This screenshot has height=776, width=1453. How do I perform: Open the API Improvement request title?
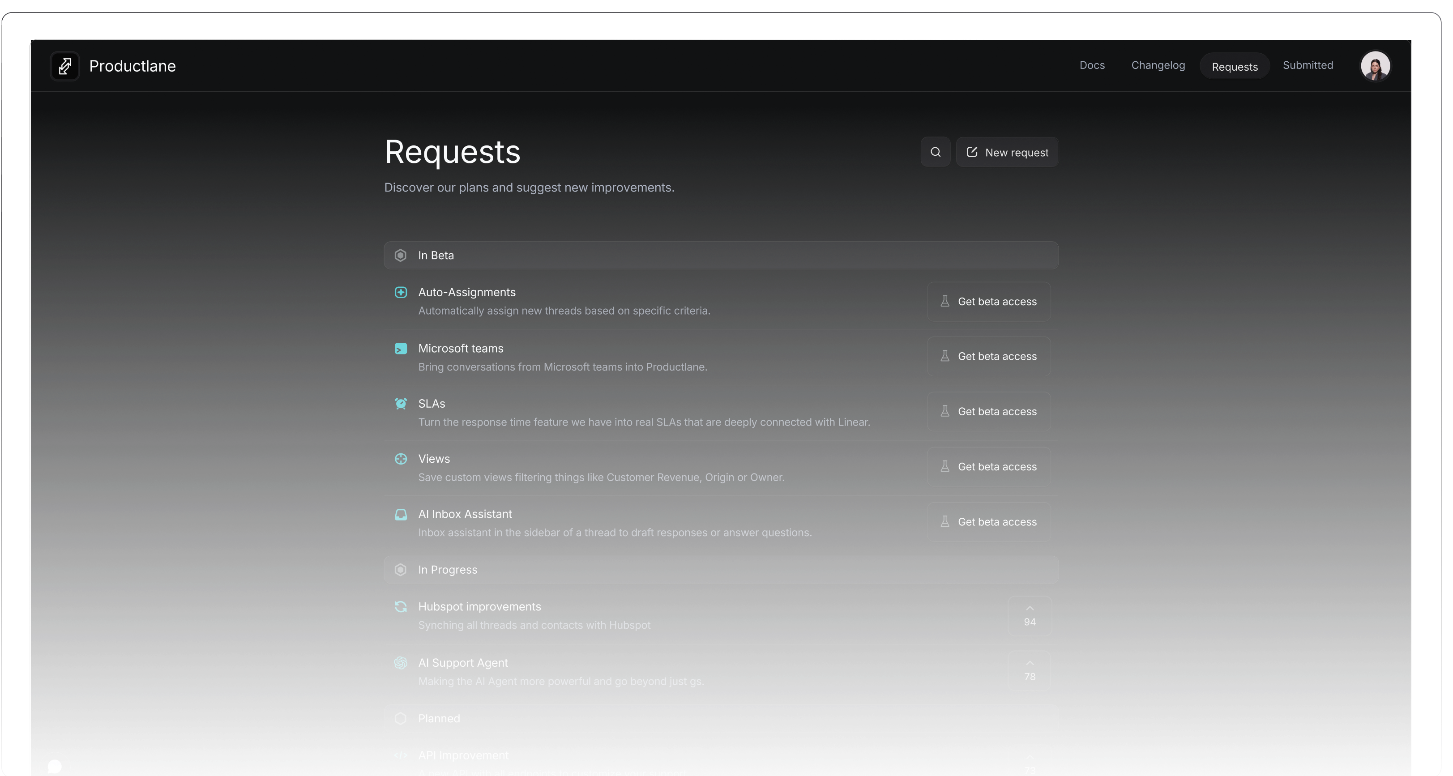tap(463, 756)
